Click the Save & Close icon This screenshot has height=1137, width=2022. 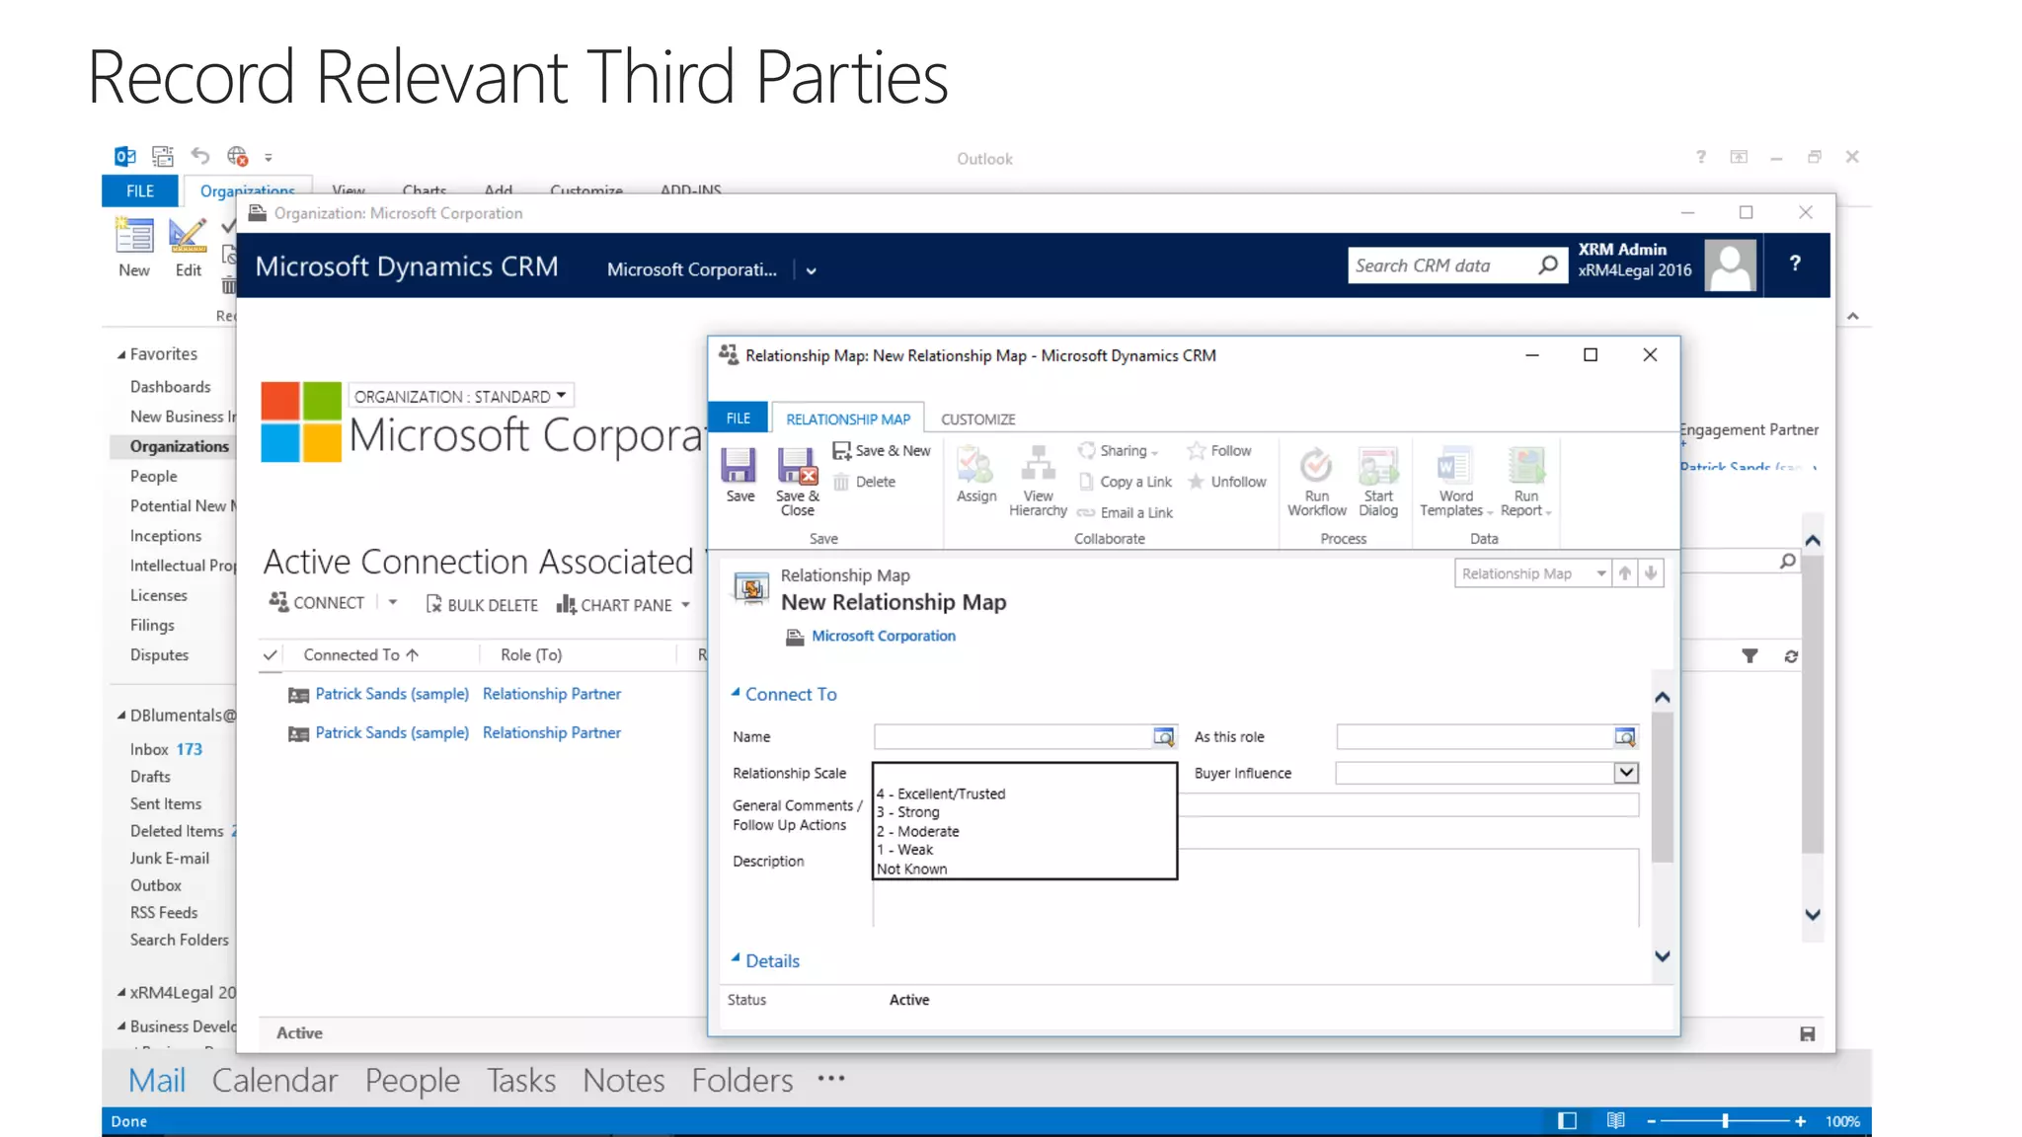click(797, 466)
